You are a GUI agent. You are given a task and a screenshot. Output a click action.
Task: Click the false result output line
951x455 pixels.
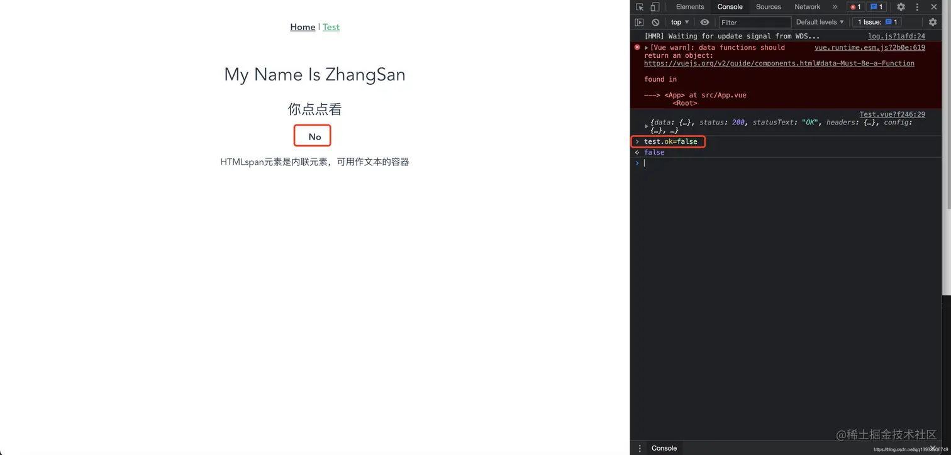point(654,152)
